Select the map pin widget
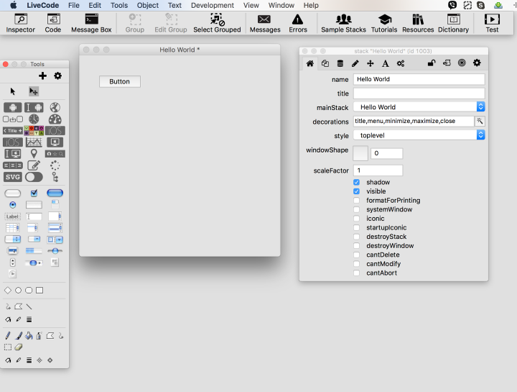 click(34, 154)
